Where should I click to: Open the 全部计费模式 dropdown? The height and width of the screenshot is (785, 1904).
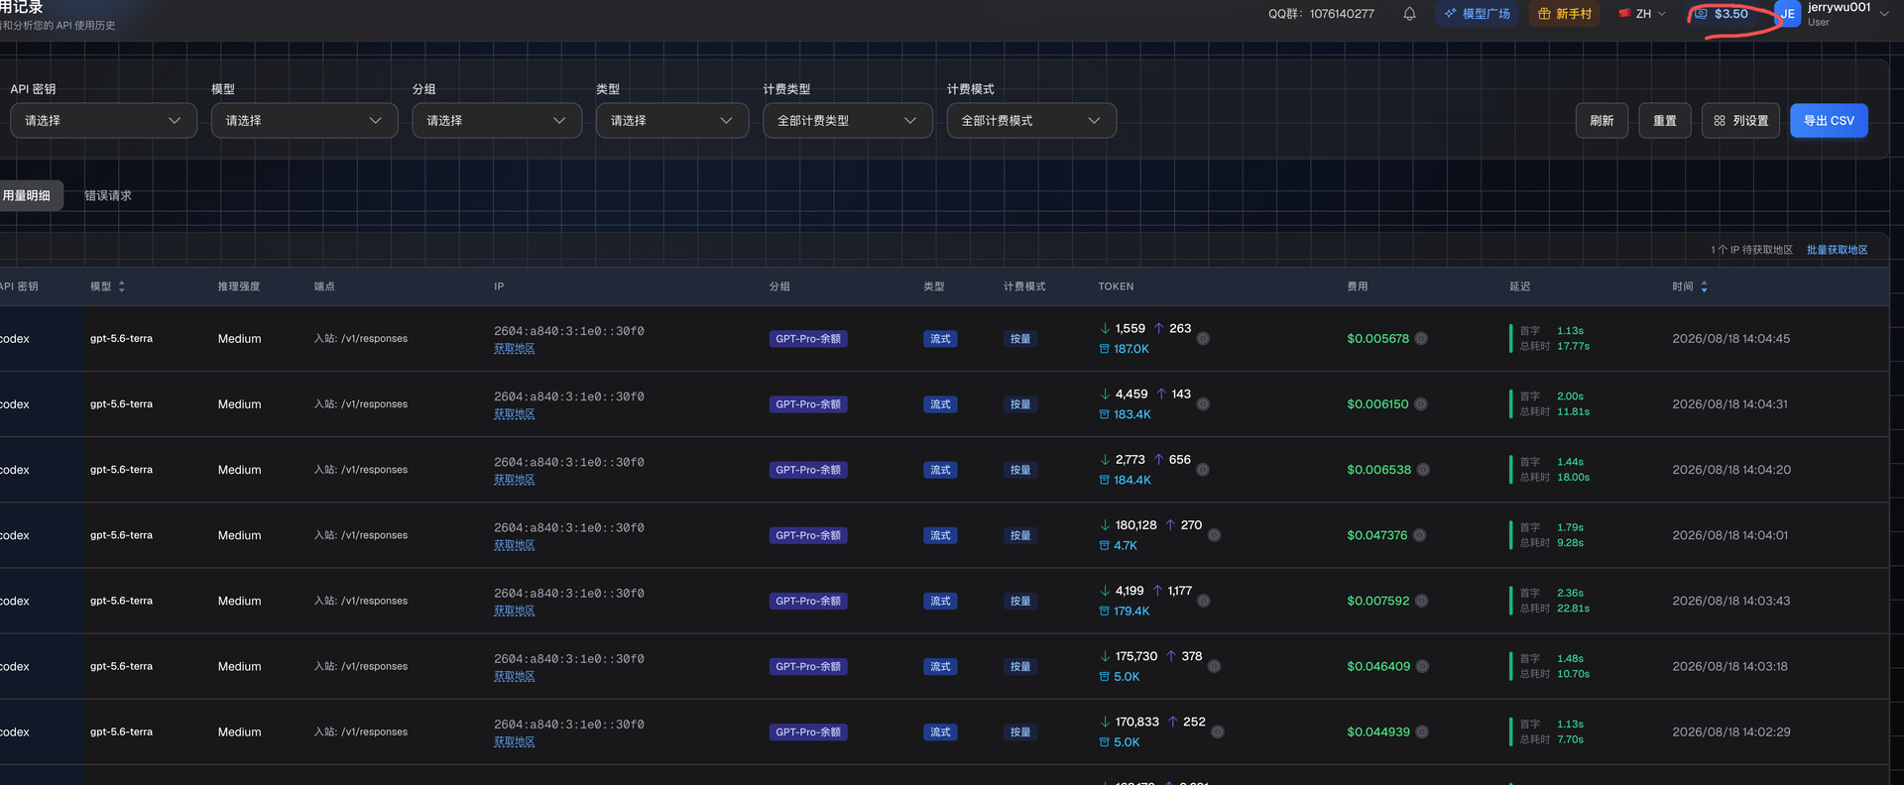click(1031, 121)
